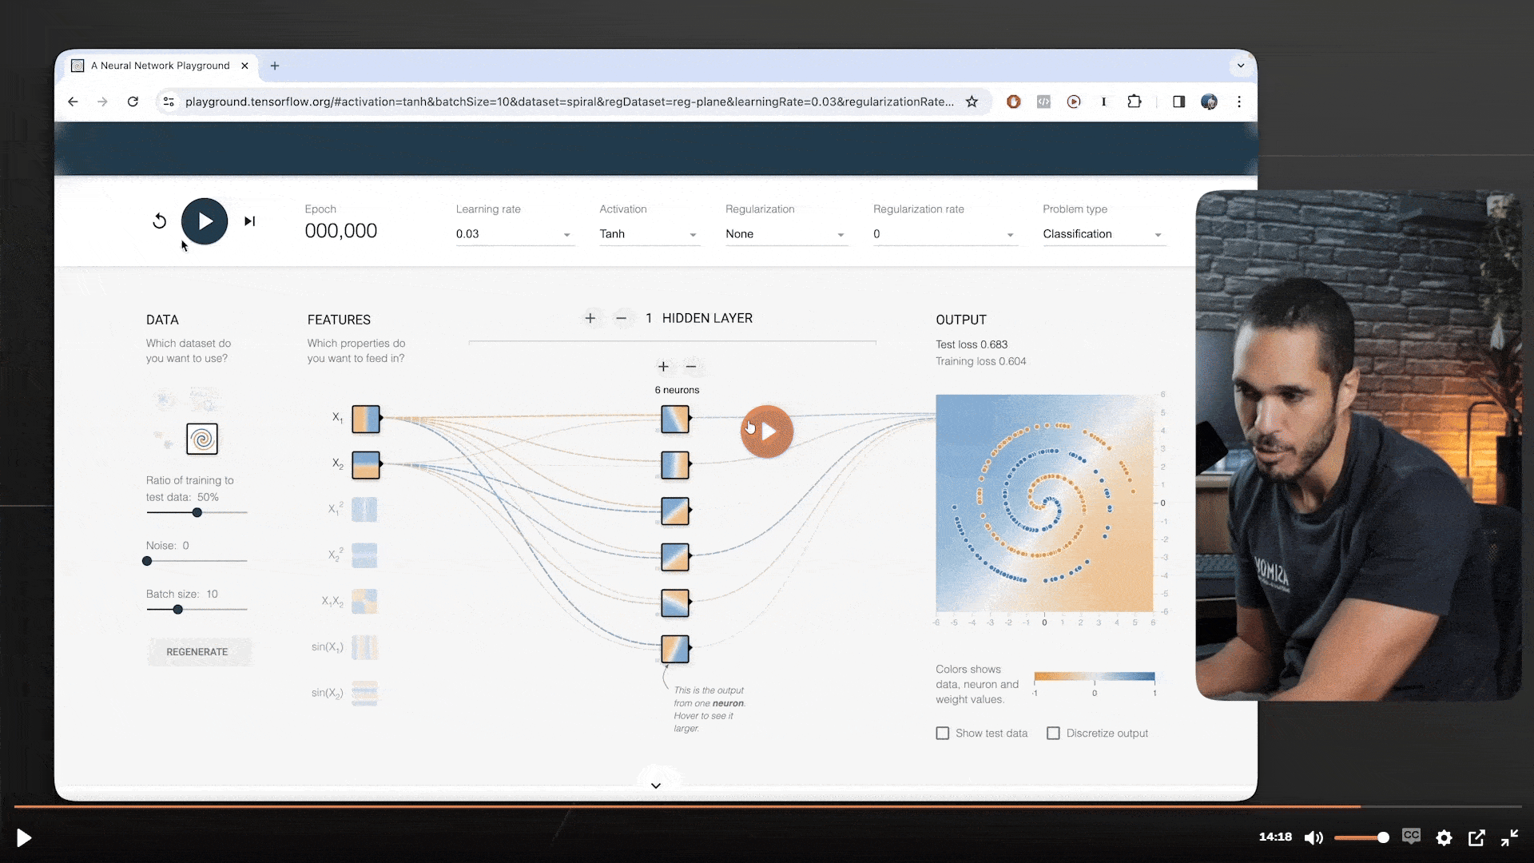1534x863 pixels.
Task: Click the A Neural Network Playground tab
Action: click(x=160, y=66)
